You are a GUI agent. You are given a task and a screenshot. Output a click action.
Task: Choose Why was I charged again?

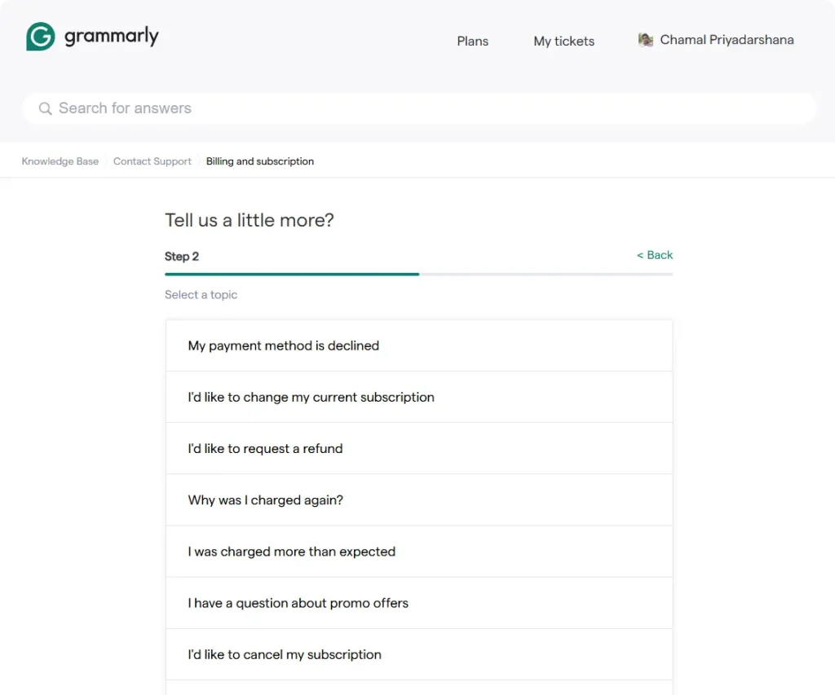tap(418, 500)
